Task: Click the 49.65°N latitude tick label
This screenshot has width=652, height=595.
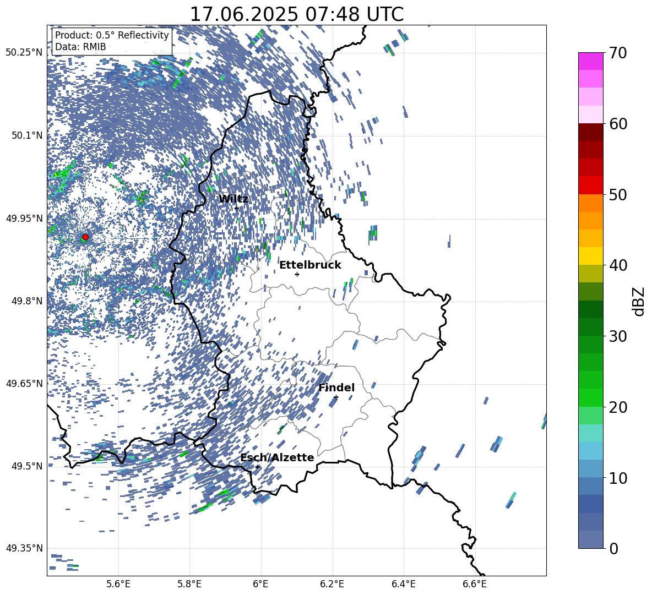Action: coord(24,383)
